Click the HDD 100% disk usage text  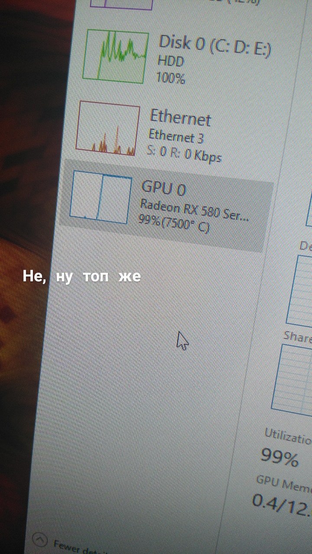[171, 69]
